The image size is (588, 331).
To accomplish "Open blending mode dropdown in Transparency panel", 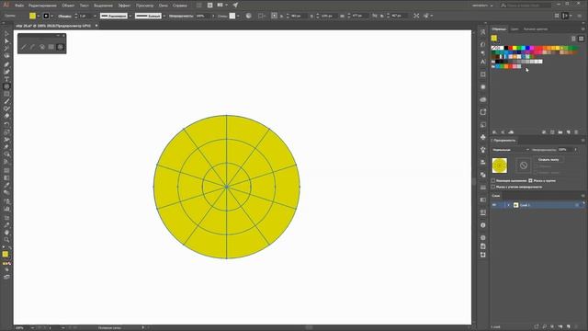I will pyautogui.click(x=511, y=150).
